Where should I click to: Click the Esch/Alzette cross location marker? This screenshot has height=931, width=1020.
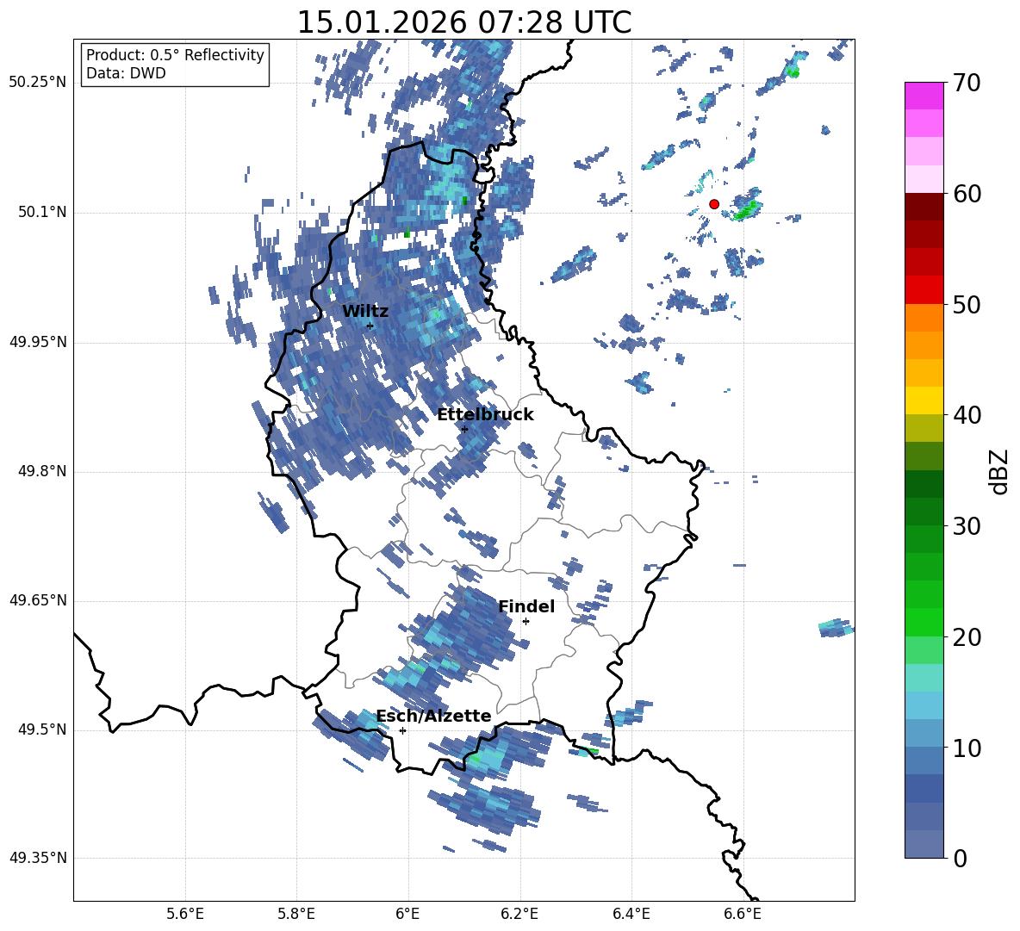[402, 730]
